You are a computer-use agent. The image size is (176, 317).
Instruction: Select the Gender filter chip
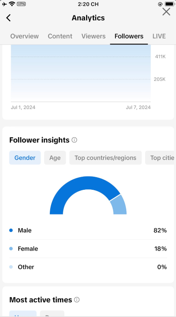pos(25,158)
